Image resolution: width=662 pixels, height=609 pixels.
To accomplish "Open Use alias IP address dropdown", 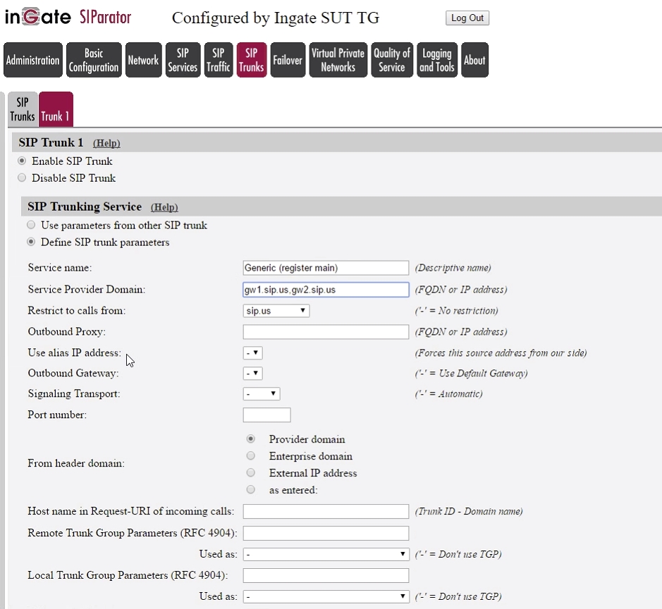I will coord(253,353).
